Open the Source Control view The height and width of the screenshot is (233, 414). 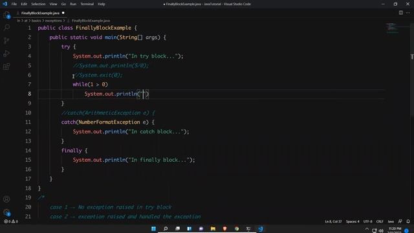pos(6,40)
